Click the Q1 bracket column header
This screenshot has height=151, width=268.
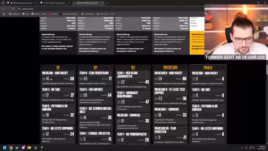pos(58,68)
